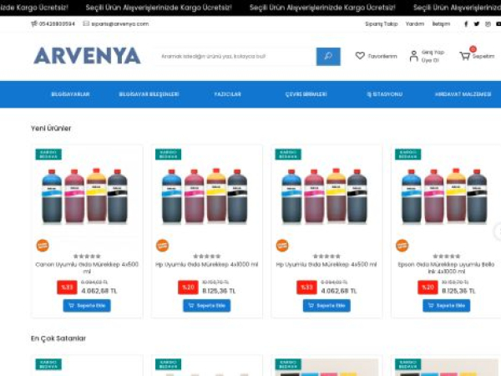This screenshot has height=376, width=501.
Task: Click the cart item count badge
Action: click(473, 49)
